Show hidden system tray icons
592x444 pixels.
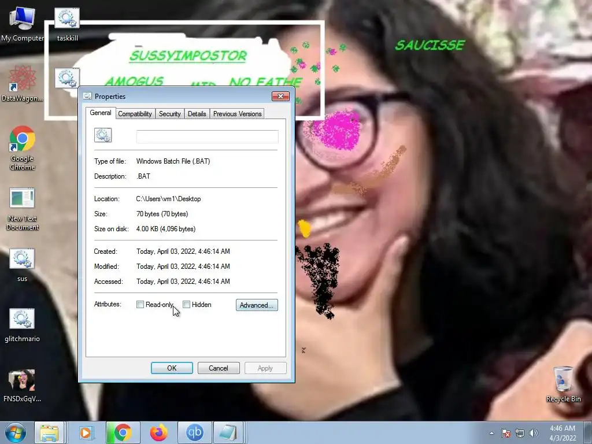tap(491, 433)
